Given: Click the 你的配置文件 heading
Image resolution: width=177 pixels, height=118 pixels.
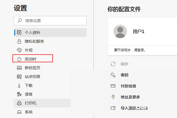Looking at the screenshot, I should coord(124,9).
